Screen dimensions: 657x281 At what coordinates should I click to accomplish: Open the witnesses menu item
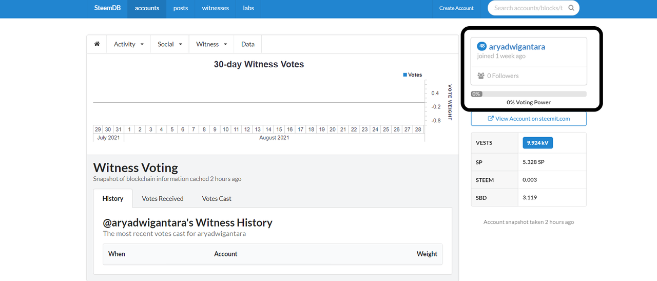point(216,8)
